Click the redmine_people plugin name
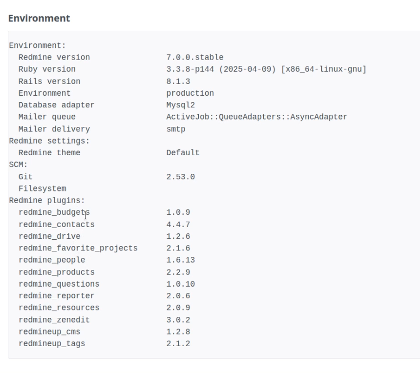The image size is (420, 373). tap(52, 260)
